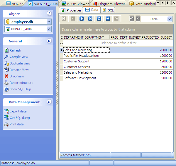Select the Data tab
Image resolution: width=176 pixels, height=166 pixels.
(x=92, y=10)
